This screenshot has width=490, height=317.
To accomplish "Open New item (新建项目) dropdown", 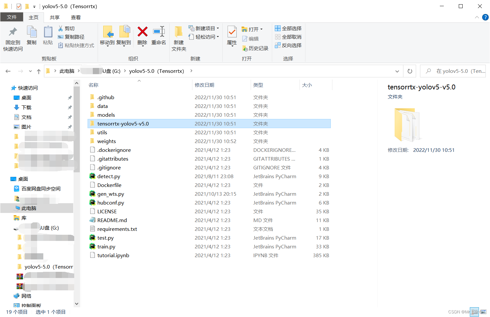I will (x=204, y=29).
